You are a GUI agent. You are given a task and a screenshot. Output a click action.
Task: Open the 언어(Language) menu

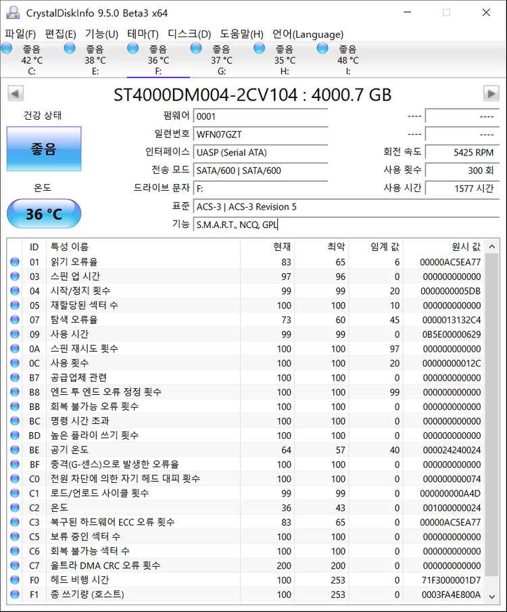pos(308,34)
